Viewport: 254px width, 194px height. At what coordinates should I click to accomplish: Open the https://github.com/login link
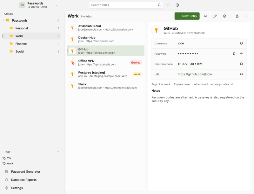pos(195,74)
